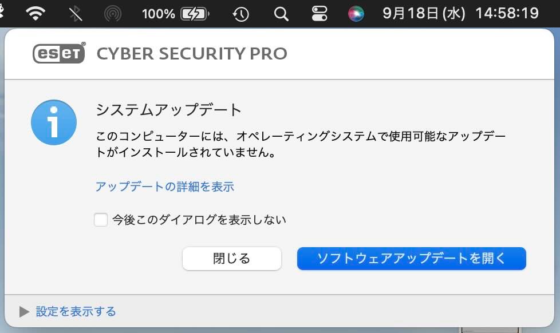560x333 pixels.
Task: Click the ESET logo
Action: [x=59, y=53]
